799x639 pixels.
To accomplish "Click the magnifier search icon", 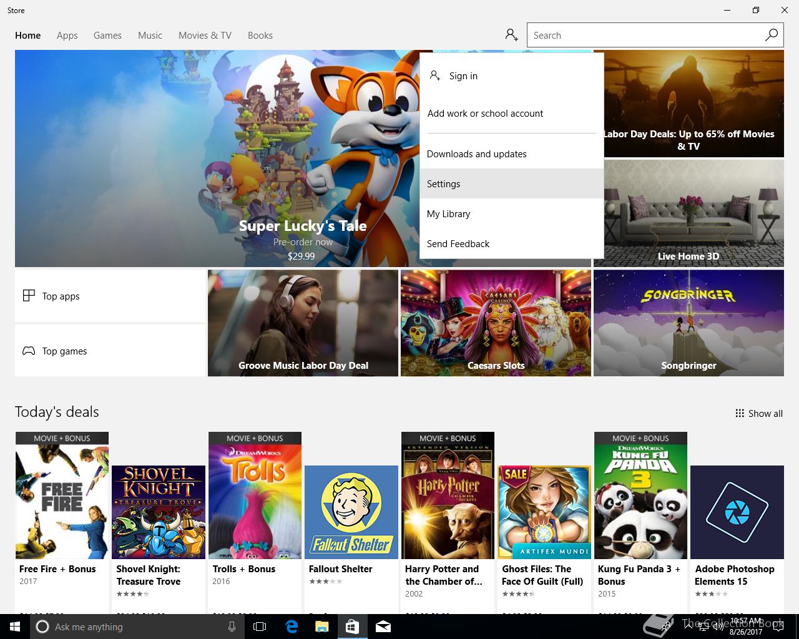I will [x=772, y=35].
